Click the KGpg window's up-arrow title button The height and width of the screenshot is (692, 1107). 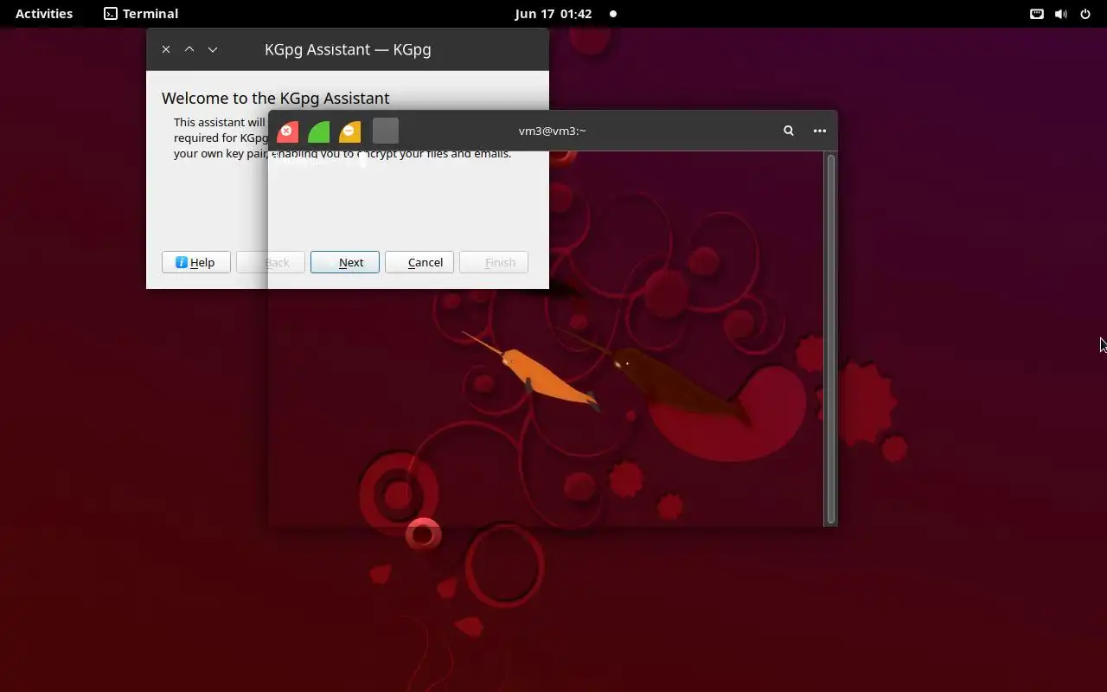pyautogui.click(x=189, y=49)
